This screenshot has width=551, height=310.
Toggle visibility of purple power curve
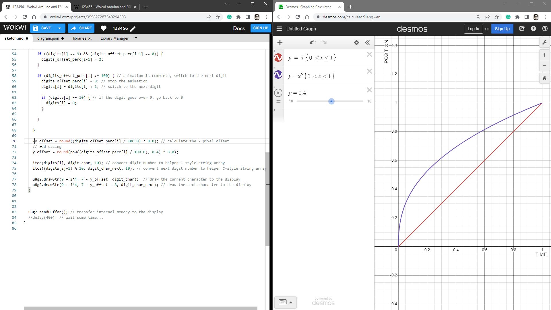[x=278, y=75]
